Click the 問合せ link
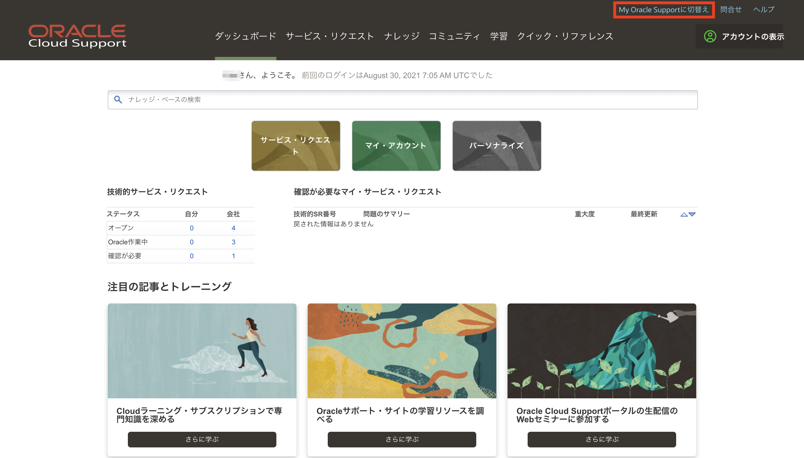The height and width of the screenshot is (458, 804). (731, 9)
